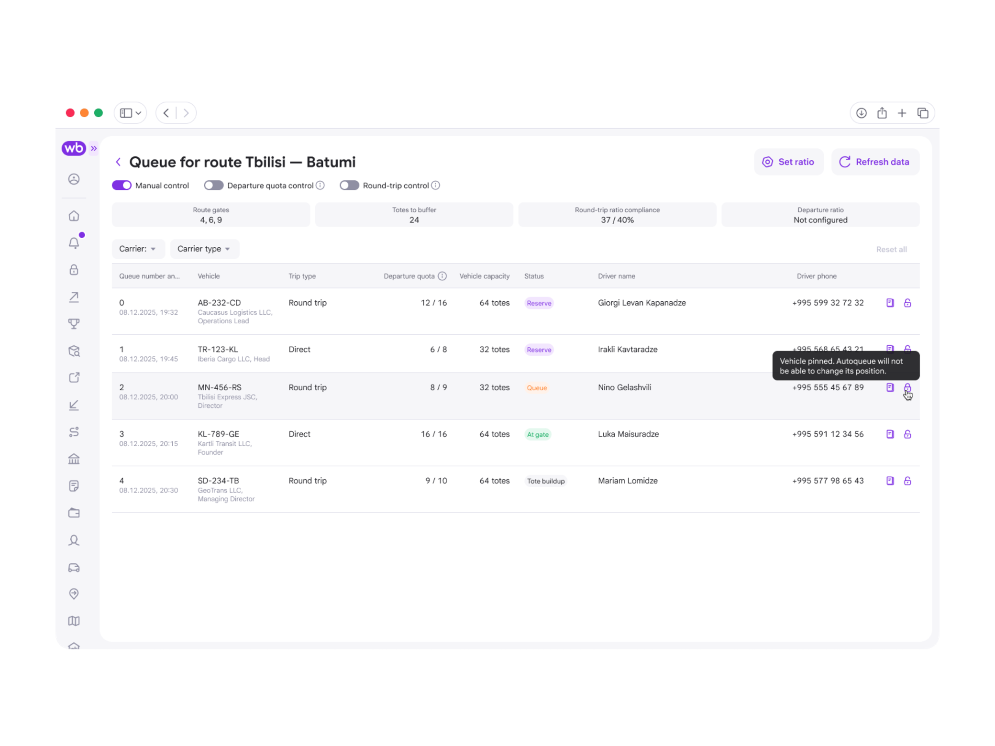Open the Carrier filter dropdown
This screenshot has height=746, width=995.
coord(138,249)
